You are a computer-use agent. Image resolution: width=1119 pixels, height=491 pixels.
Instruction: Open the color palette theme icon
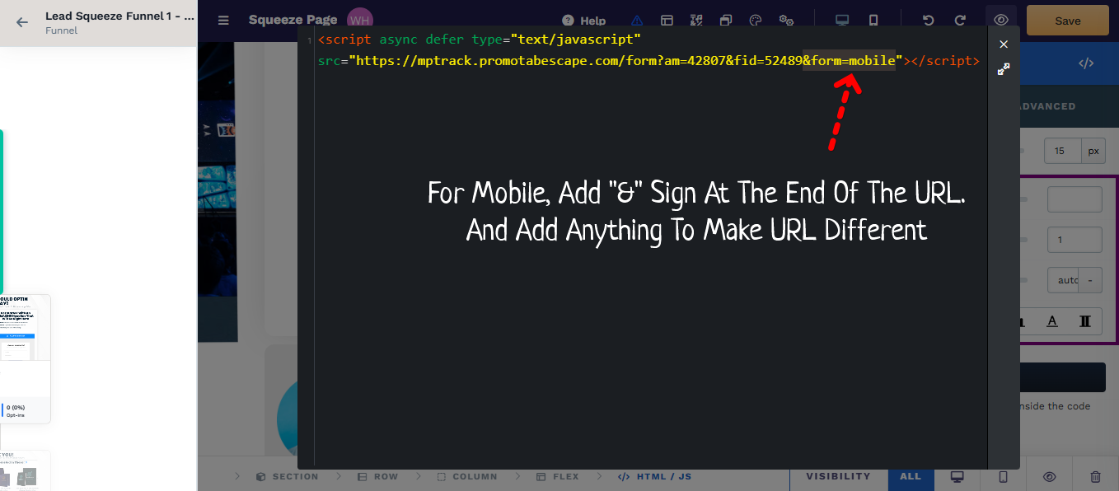click(756, 21)
